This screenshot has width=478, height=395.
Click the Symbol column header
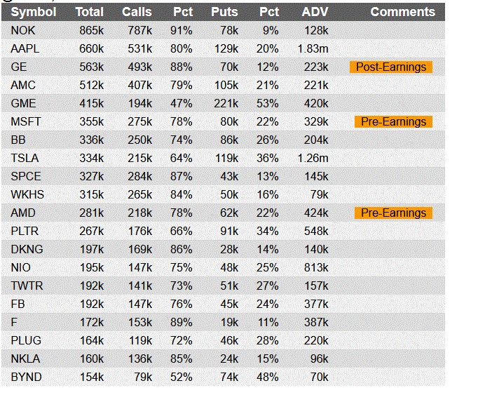(34, 12)
